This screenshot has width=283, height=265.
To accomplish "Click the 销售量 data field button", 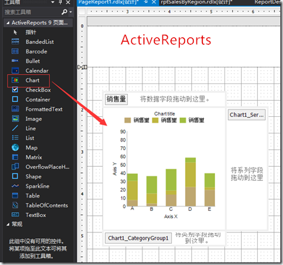I will 117,99.
